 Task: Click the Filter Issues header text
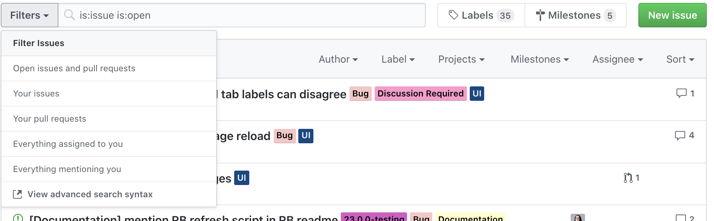(x=39, y=43)
